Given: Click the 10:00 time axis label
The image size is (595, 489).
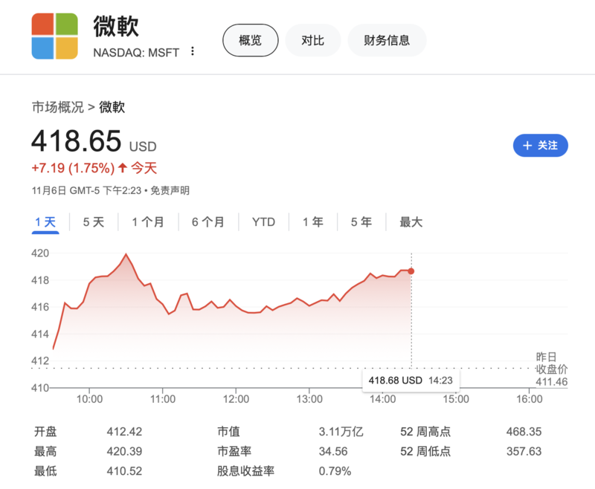Looking at the screenshot, I should 89,399.
